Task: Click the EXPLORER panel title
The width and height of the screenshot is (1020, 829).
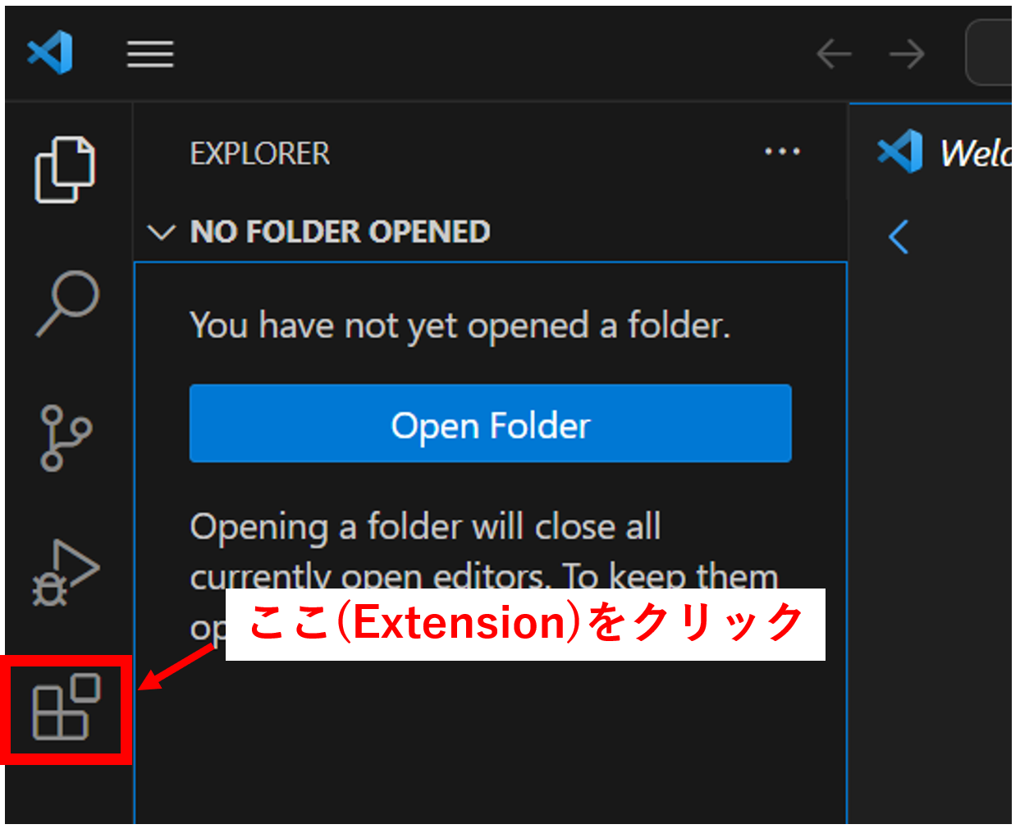Action: [x=260, y=153]
